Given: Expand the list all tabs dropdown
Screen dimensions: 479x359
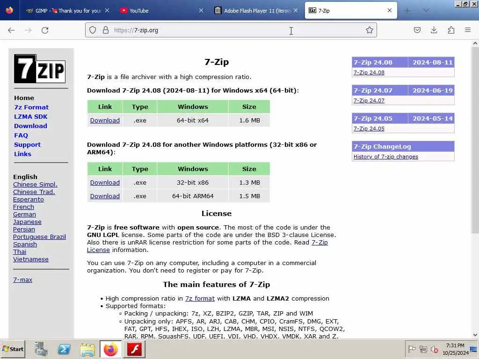Looking at the screenshot, I should tap(426, 11).
